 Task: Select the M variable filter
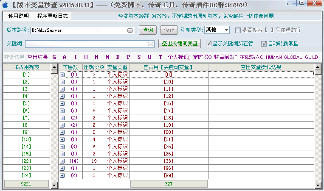click(x=96, y=57)
